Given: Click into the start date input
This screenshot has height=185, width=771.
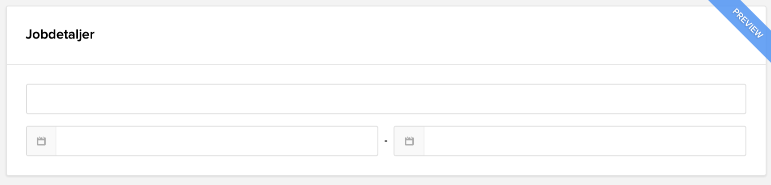Looking at the screenshot, I should pos(217,141).
